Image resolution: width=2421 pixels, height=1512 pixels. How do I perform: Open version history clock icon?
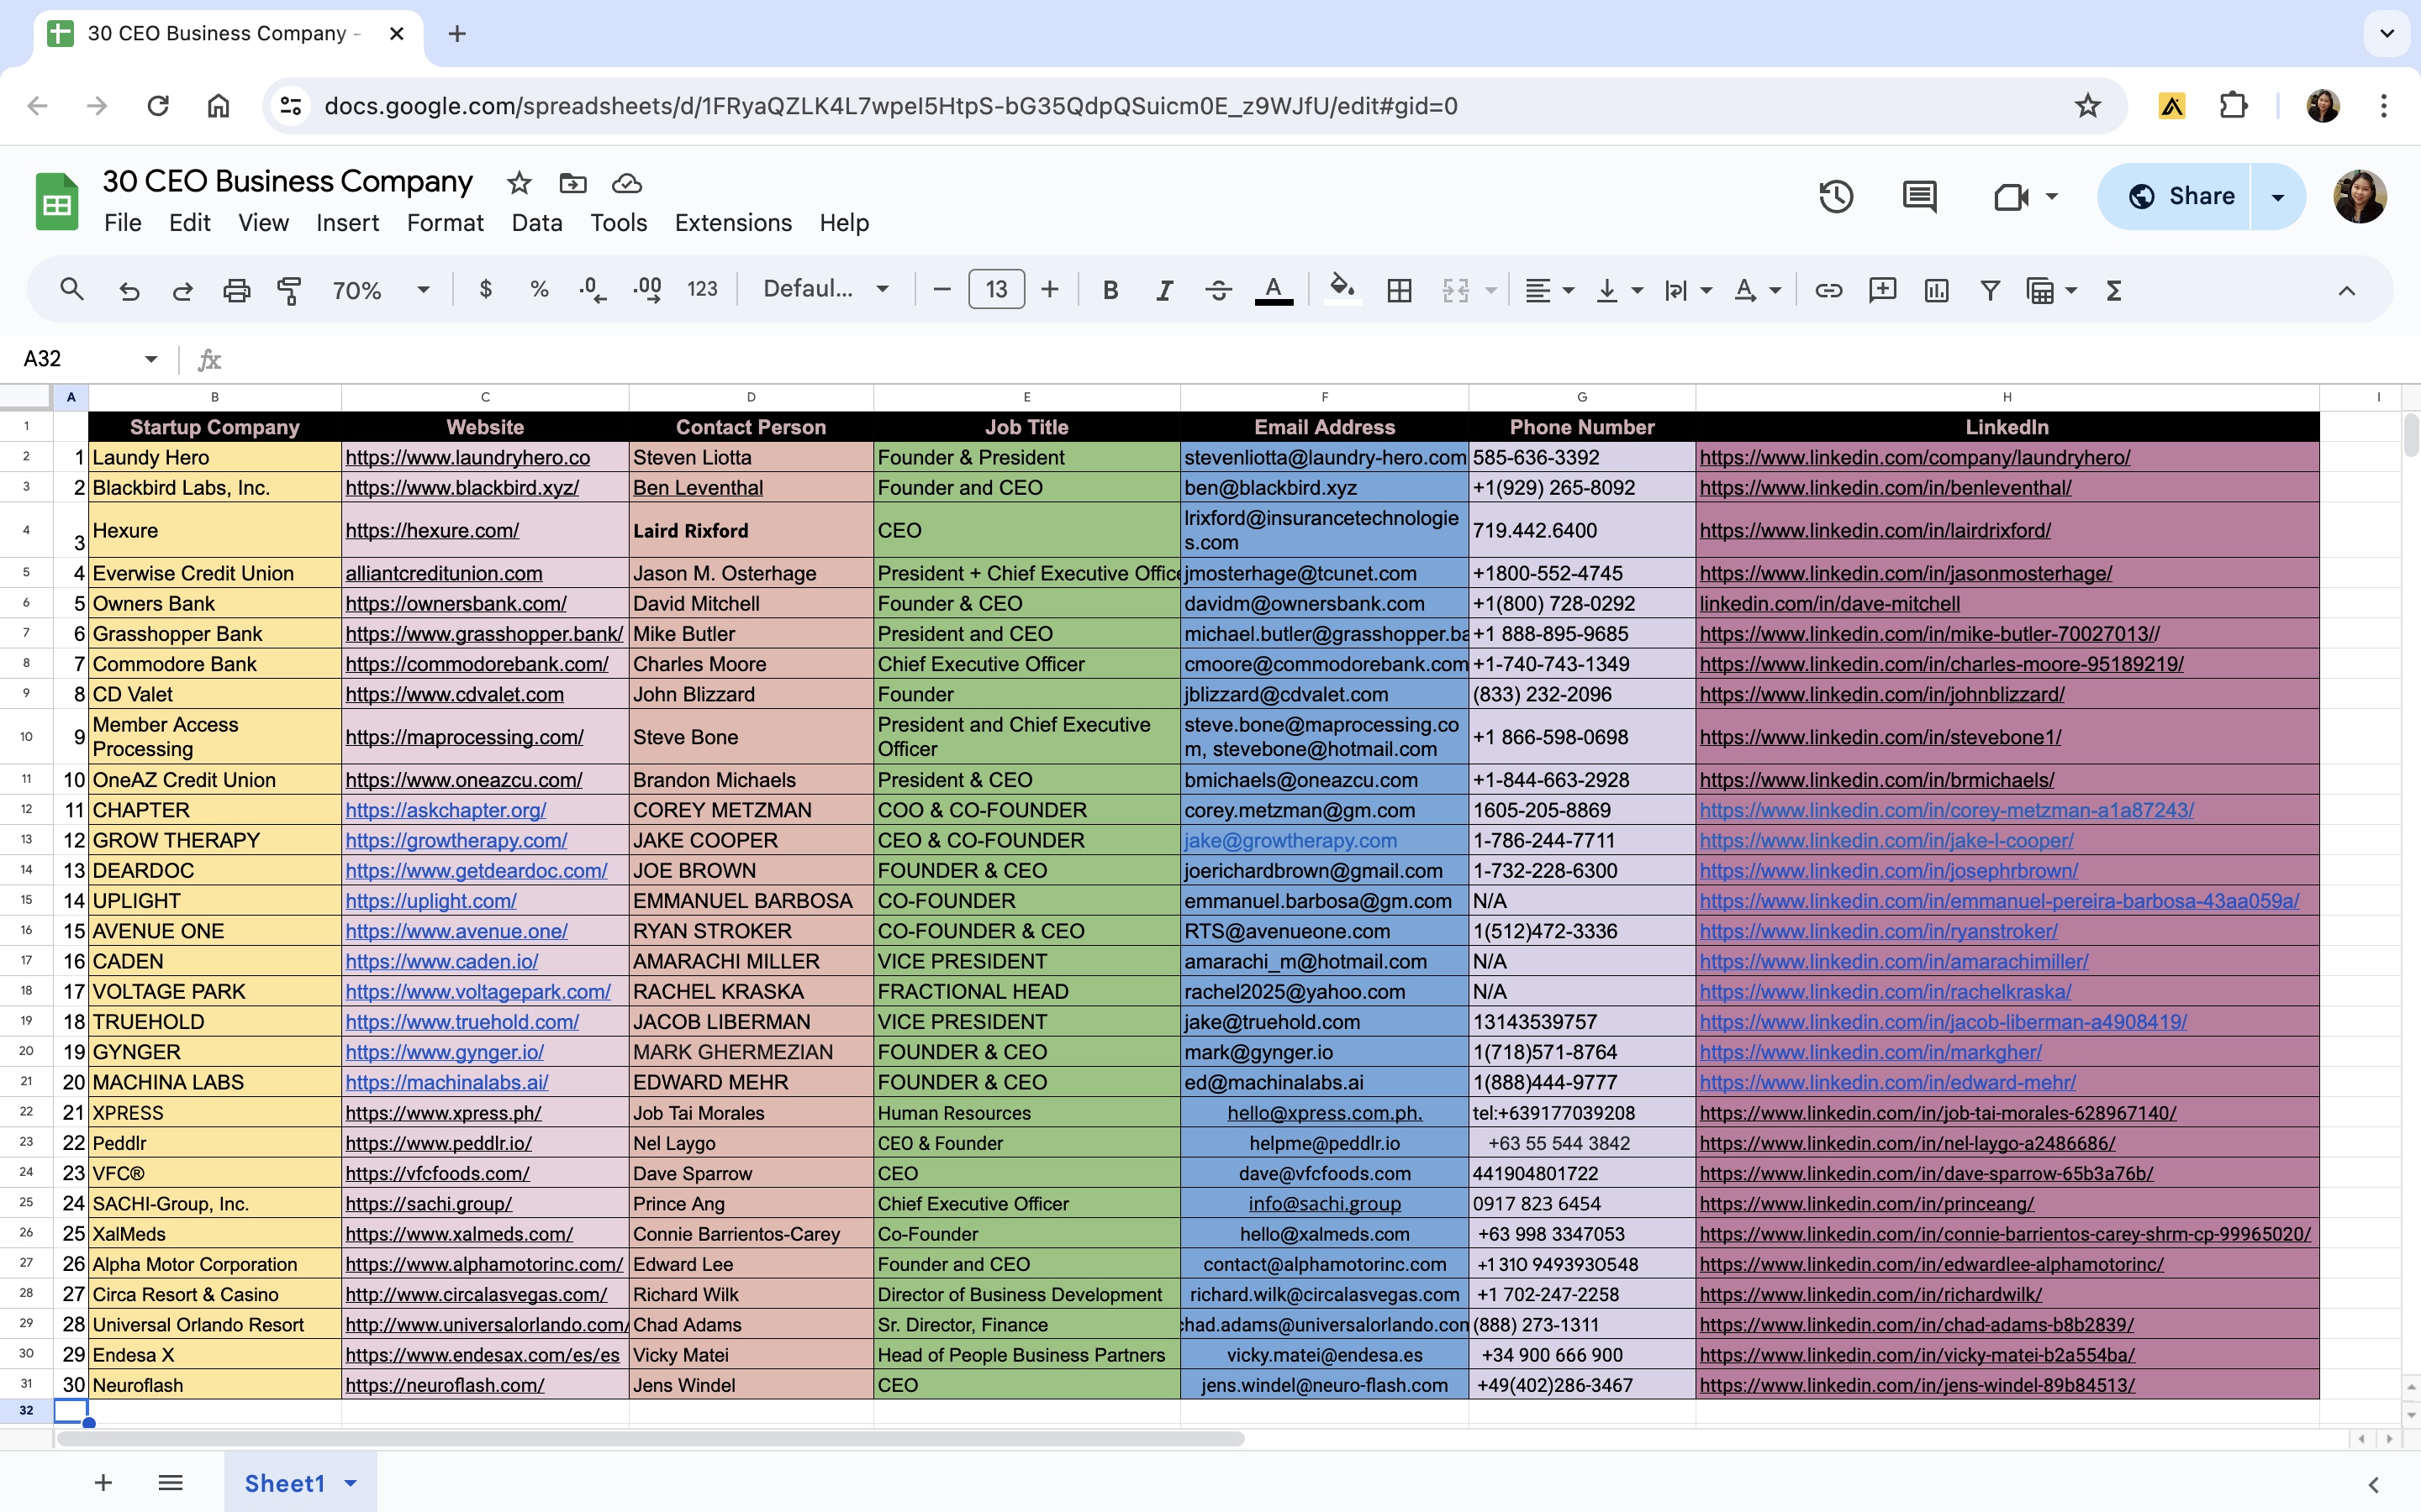point(1836,196)
